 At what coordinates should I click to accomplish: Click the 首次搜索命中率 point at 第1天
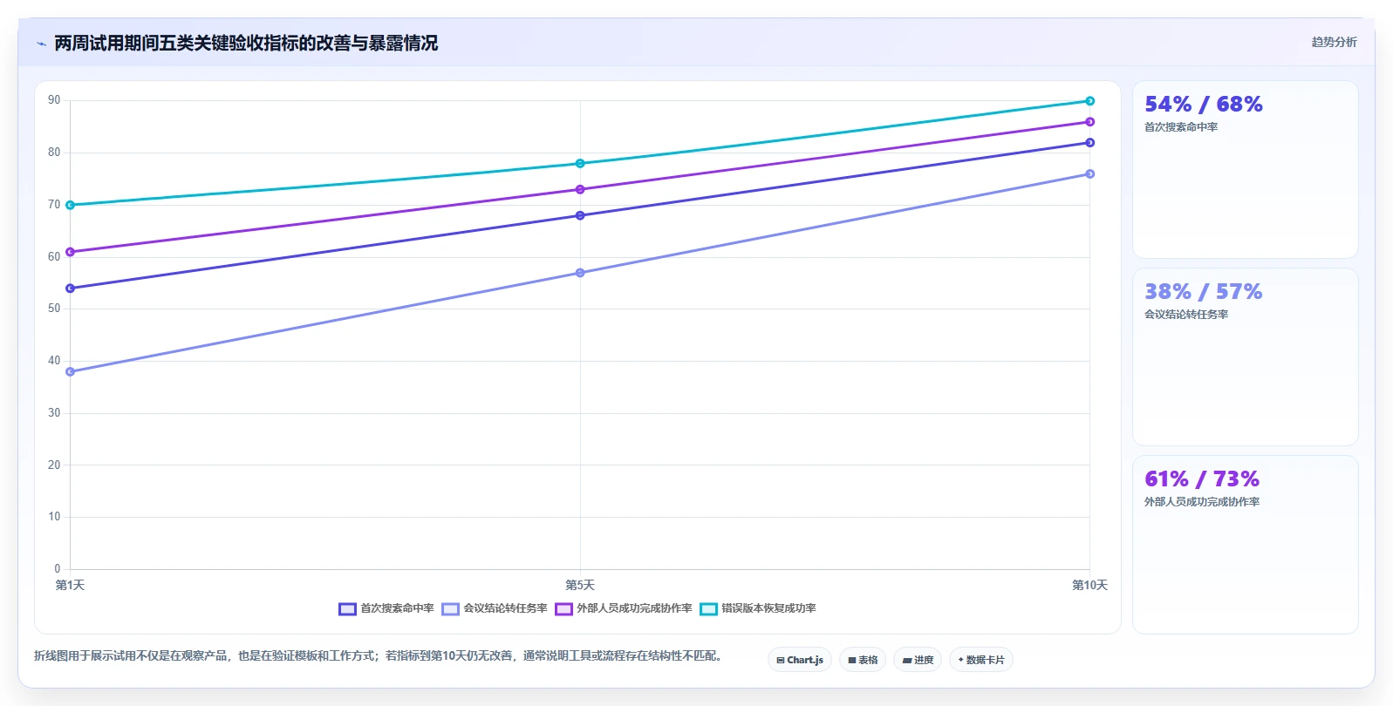[71, 289]
